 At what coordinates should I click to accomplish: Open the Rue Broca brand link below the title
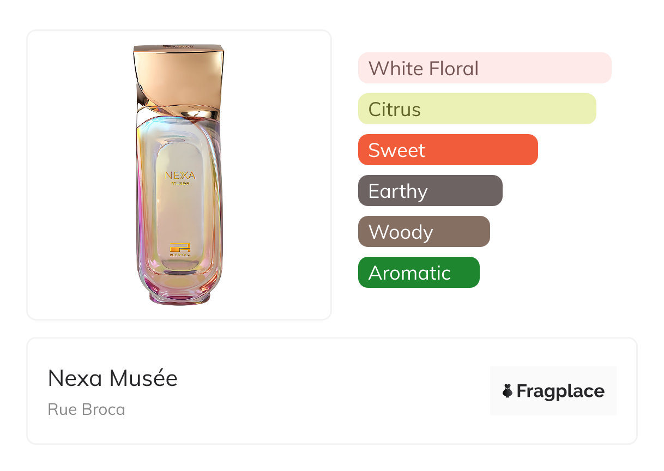click(x=86, y=409)
